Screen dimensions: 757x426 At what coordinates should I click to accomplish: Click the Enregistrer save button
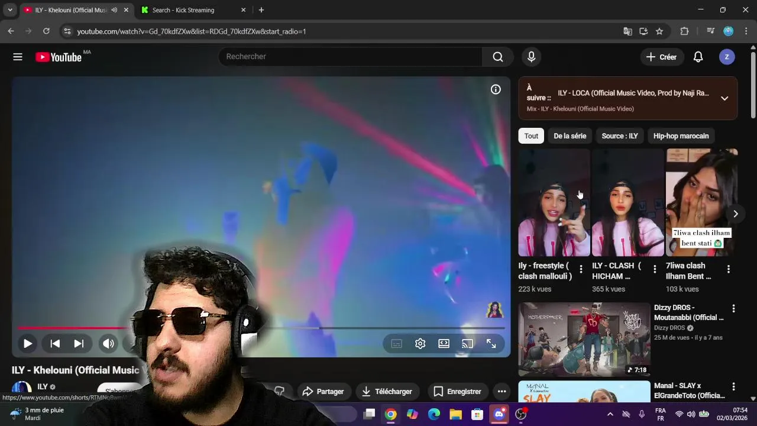(x=457, y=392)
